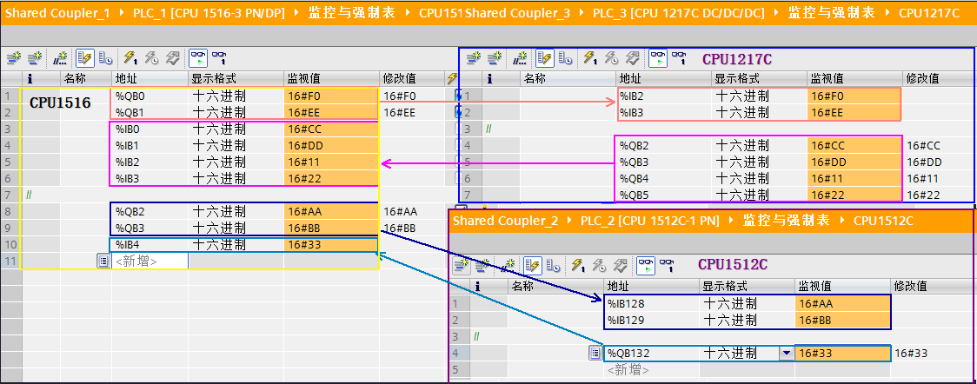Insert comment line in CPU1512C watch table
977x384 pixels.
click(508, 265)
